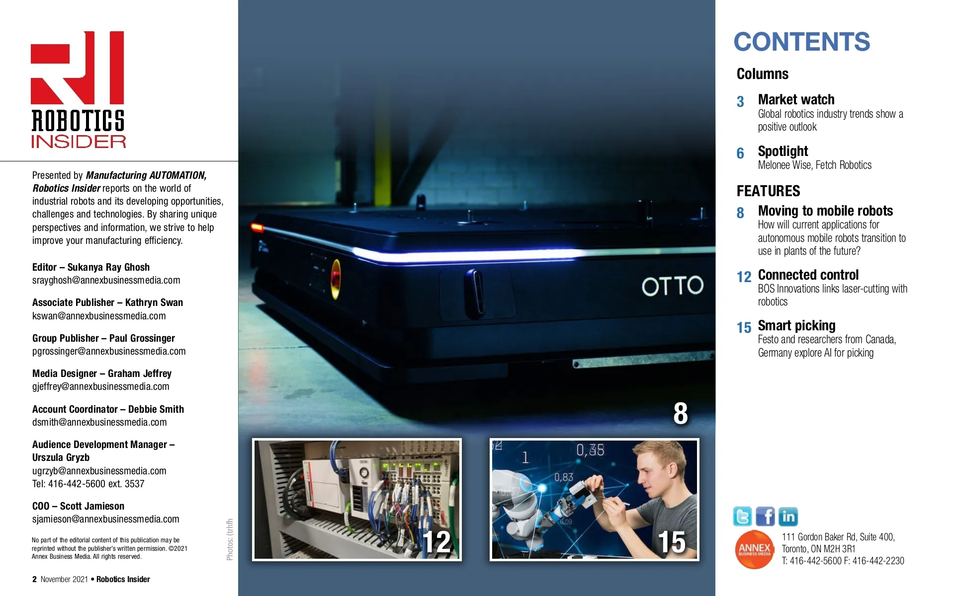Click the LinkedIn icon
Image resolution: width=954 pixels, height=596 pixels.
pyautogui.click(x=788, y=517)
